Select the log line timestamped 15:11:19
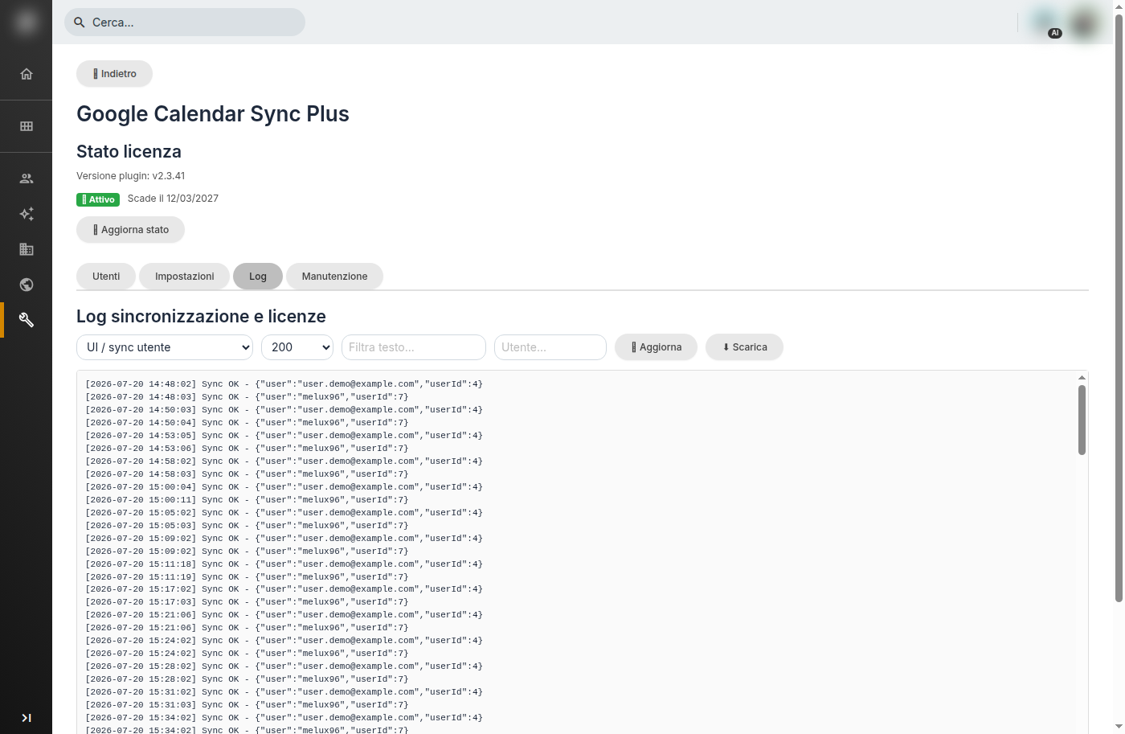The height and width of the screenshot is (734, 1125). (x=247, y=577)
